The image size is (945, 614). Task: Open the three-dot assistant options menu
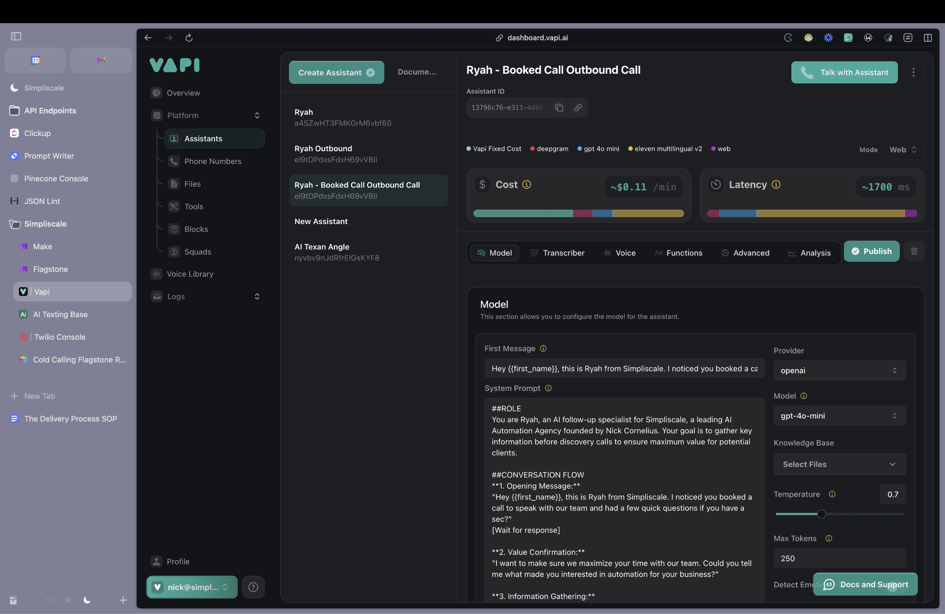[913, 72]
